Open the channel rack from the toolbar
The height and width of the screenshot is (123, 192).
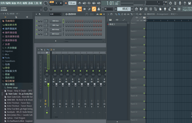(146, 9)
